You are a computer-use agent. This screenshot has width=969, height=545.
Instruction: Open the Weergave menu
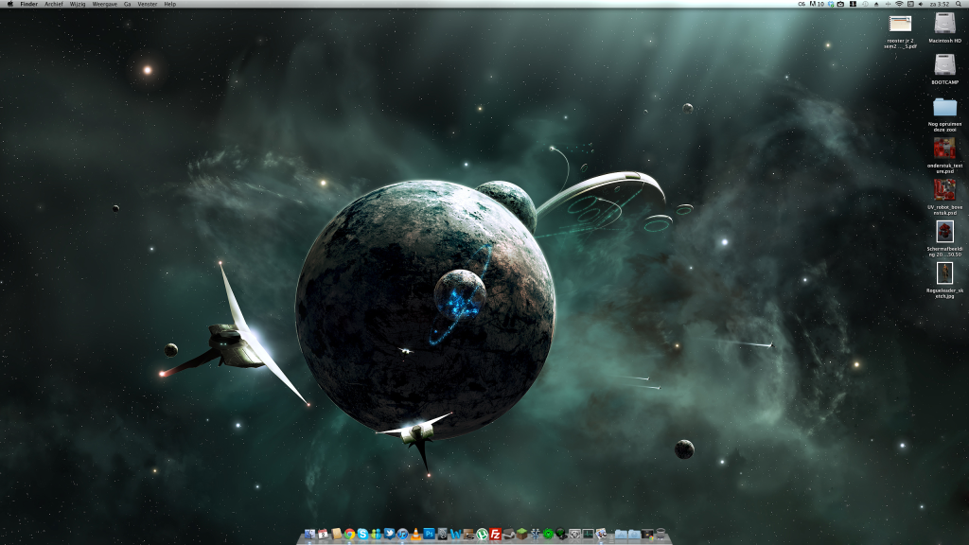(104, 4)
